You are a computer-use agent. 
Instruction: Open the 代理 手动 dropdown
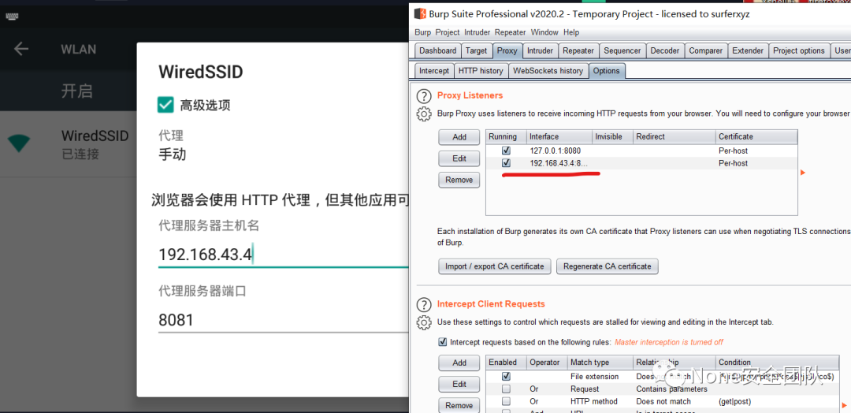click(173, 154)
